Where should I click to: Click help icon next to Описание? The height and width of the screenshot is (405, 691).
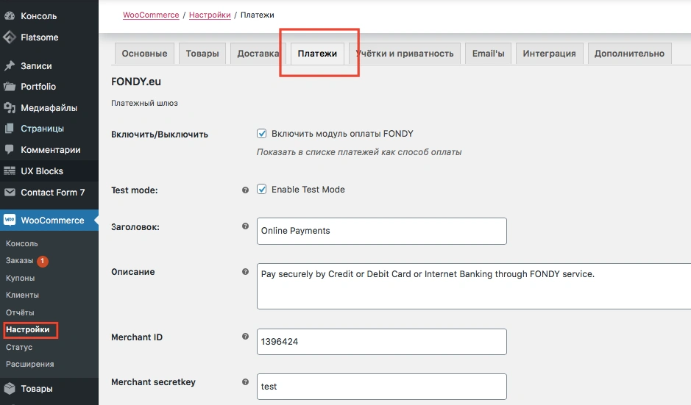point(246,272)
